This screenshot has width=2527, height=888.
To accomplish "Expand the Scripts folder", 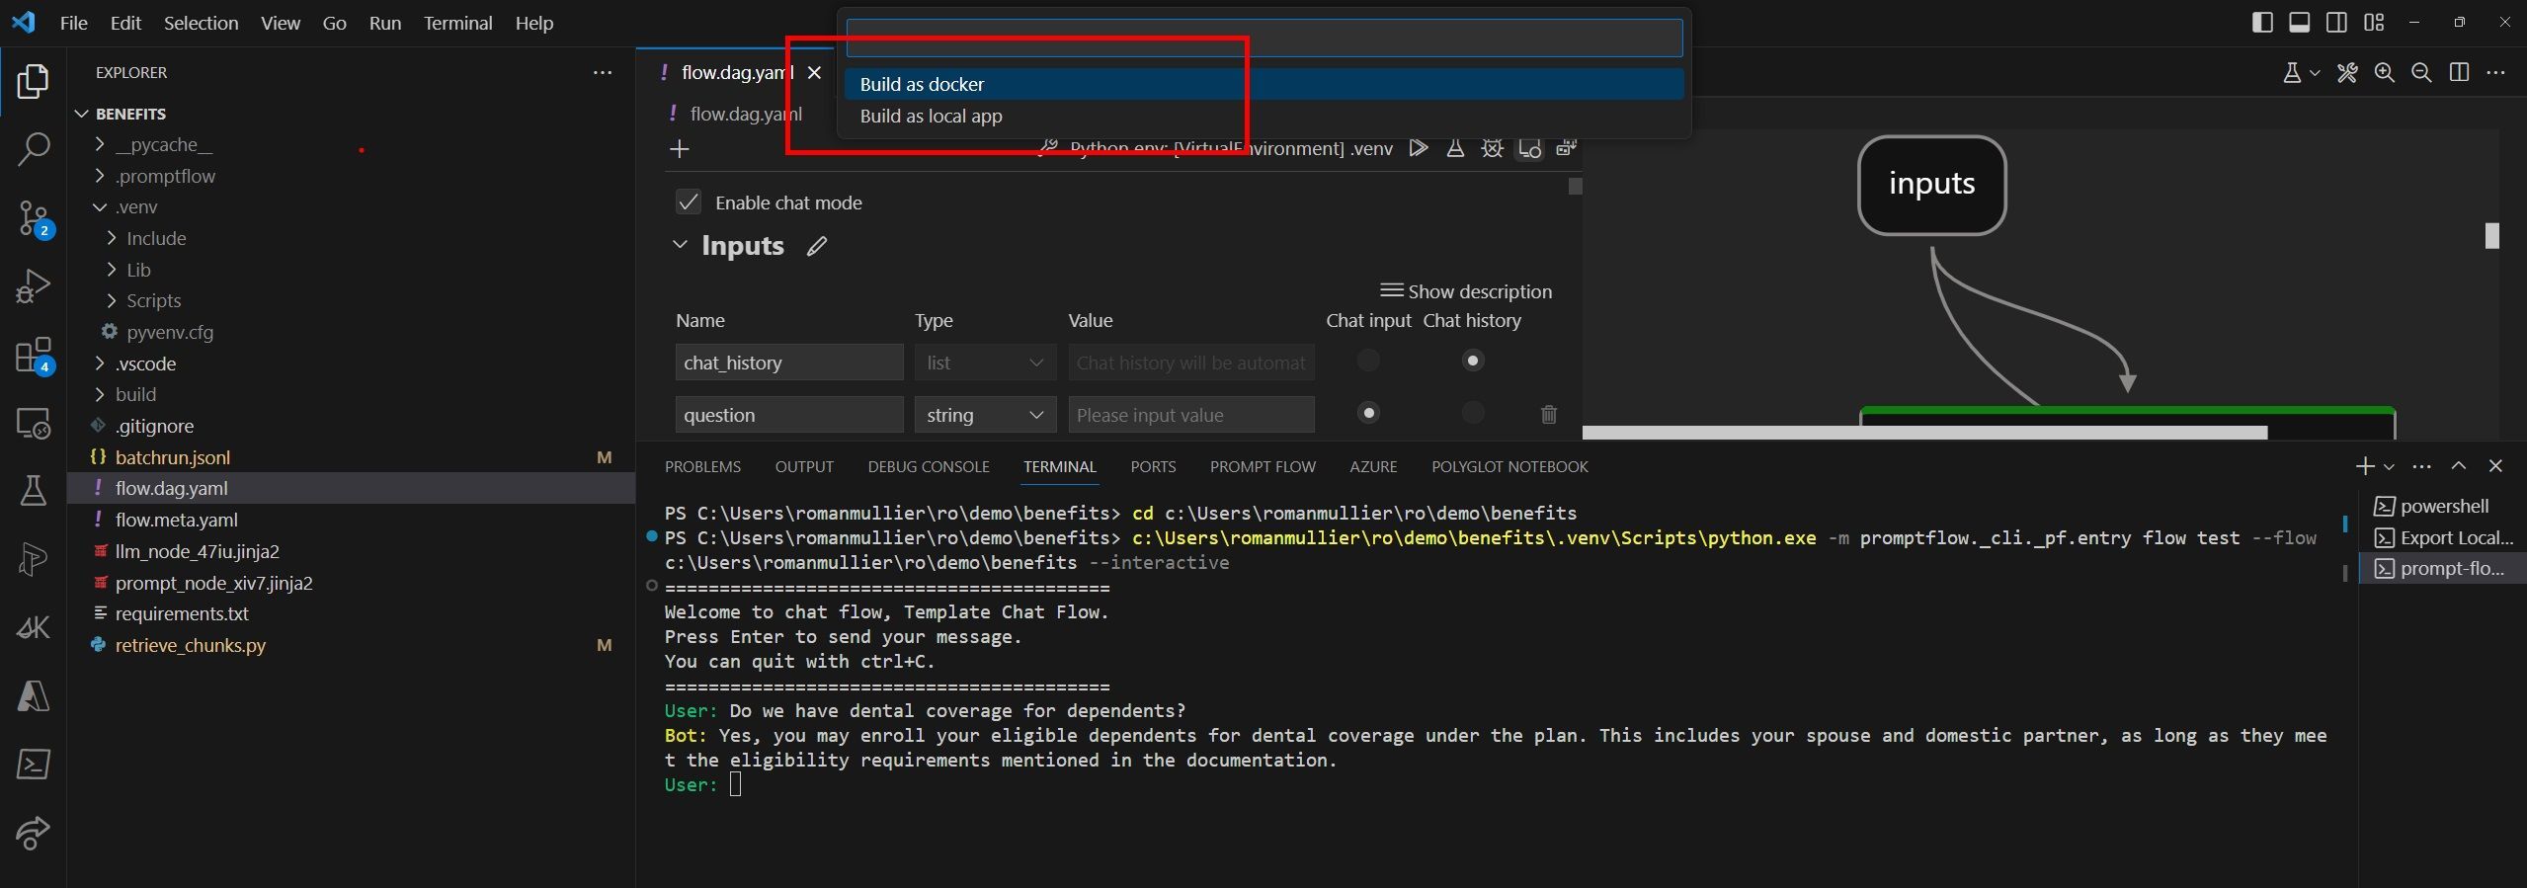I will point(112,301).
